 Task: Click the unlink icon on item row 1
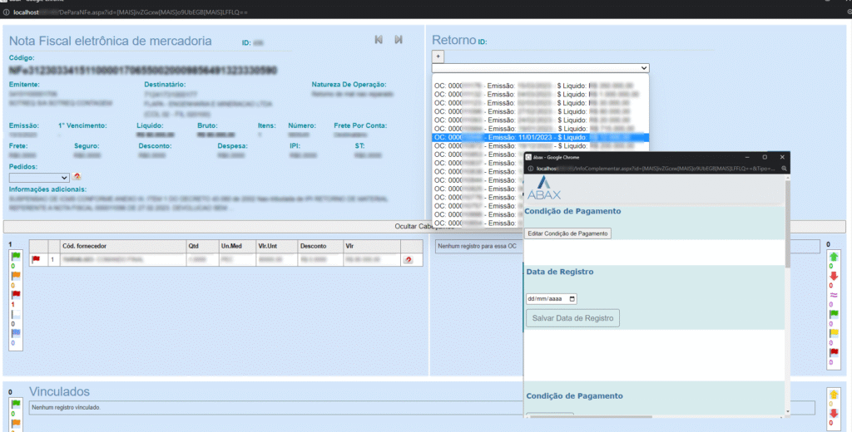[x=408, y=260]
